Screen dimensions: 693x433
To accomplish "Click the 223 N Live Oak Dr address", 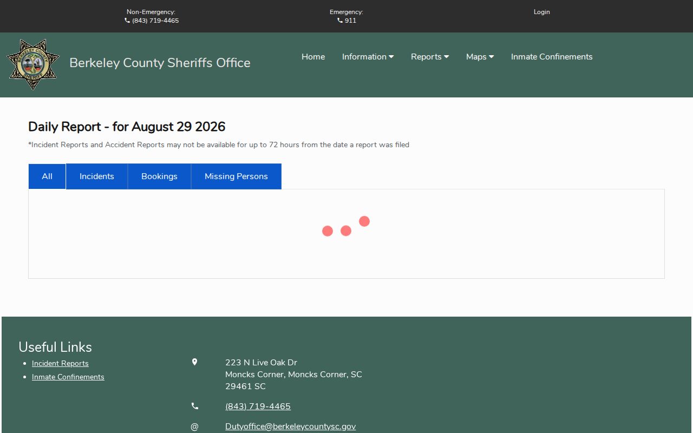I will click(293, 375).
